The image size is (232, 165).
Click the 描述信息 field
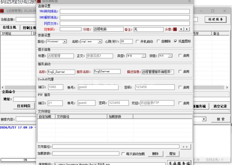(x=158, y=72)
